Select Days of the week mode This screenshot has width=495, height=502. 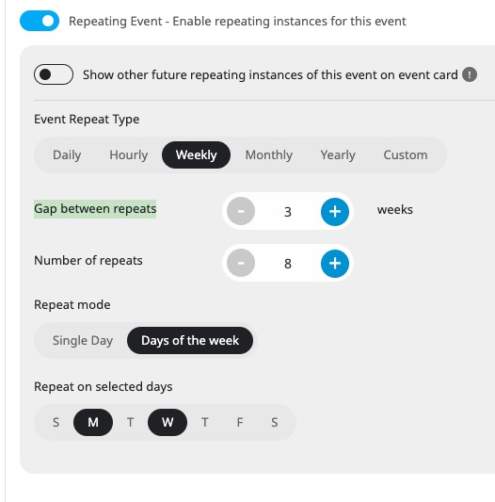pos(190,341)
